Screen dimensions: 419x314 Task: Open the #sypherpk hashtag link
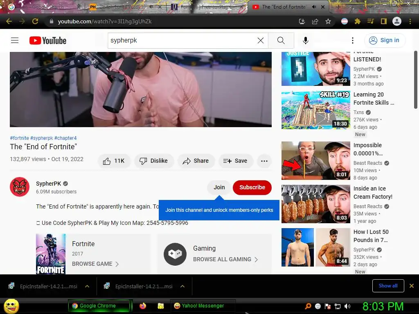pos(42,138)
